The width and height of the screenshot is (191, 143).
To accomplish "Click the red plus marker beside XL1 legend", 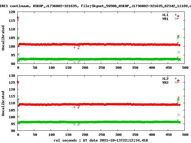I will pyautogui.click(x=175, y=15).
